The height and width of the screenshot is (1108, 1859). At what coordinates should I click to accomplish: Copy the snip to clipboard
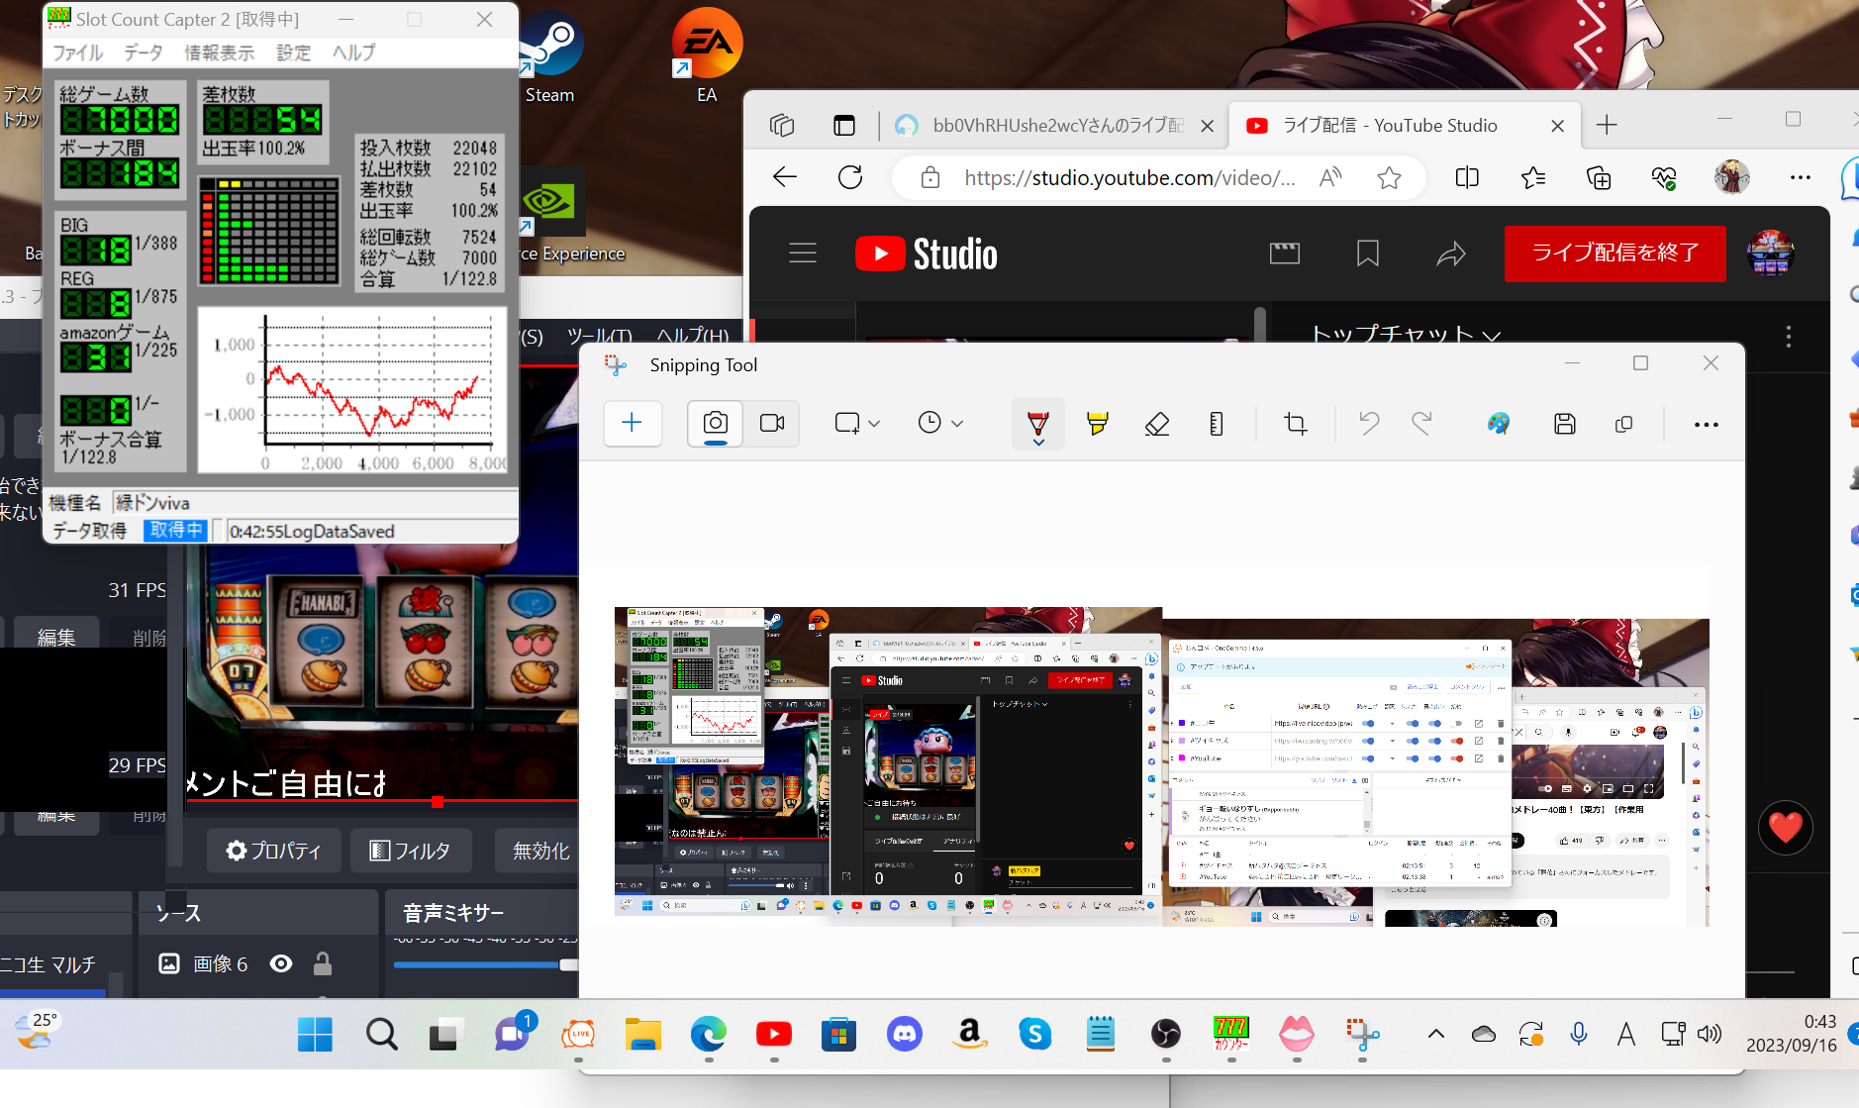pos(1623,424)
